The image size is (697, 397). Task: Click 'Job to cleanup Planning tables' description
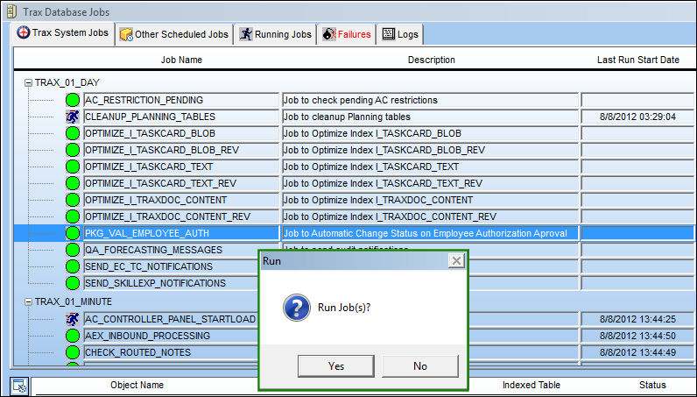coord(430,117)
